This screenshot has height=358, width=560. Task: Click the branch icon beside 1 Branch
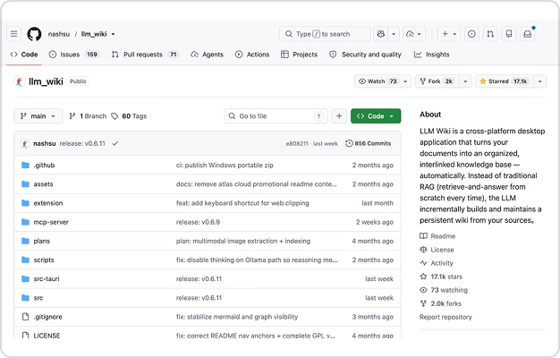point(72,116)
